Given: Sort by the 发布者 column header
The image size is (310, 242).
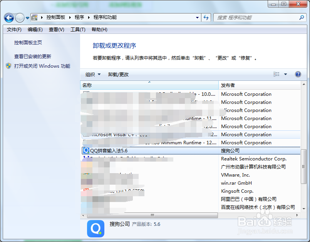Looking at the screenshot, I should pyautogui.click(x=260, y=85).
